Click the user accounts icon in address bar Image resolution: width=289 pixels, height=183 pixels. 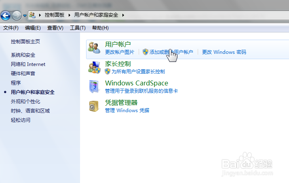click(32, 15)
